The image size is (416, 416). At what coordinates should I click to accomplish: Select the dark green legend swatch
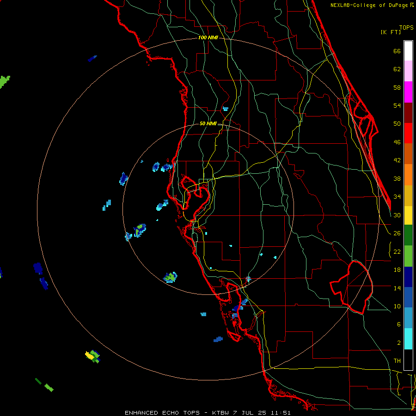coord(408,235)
